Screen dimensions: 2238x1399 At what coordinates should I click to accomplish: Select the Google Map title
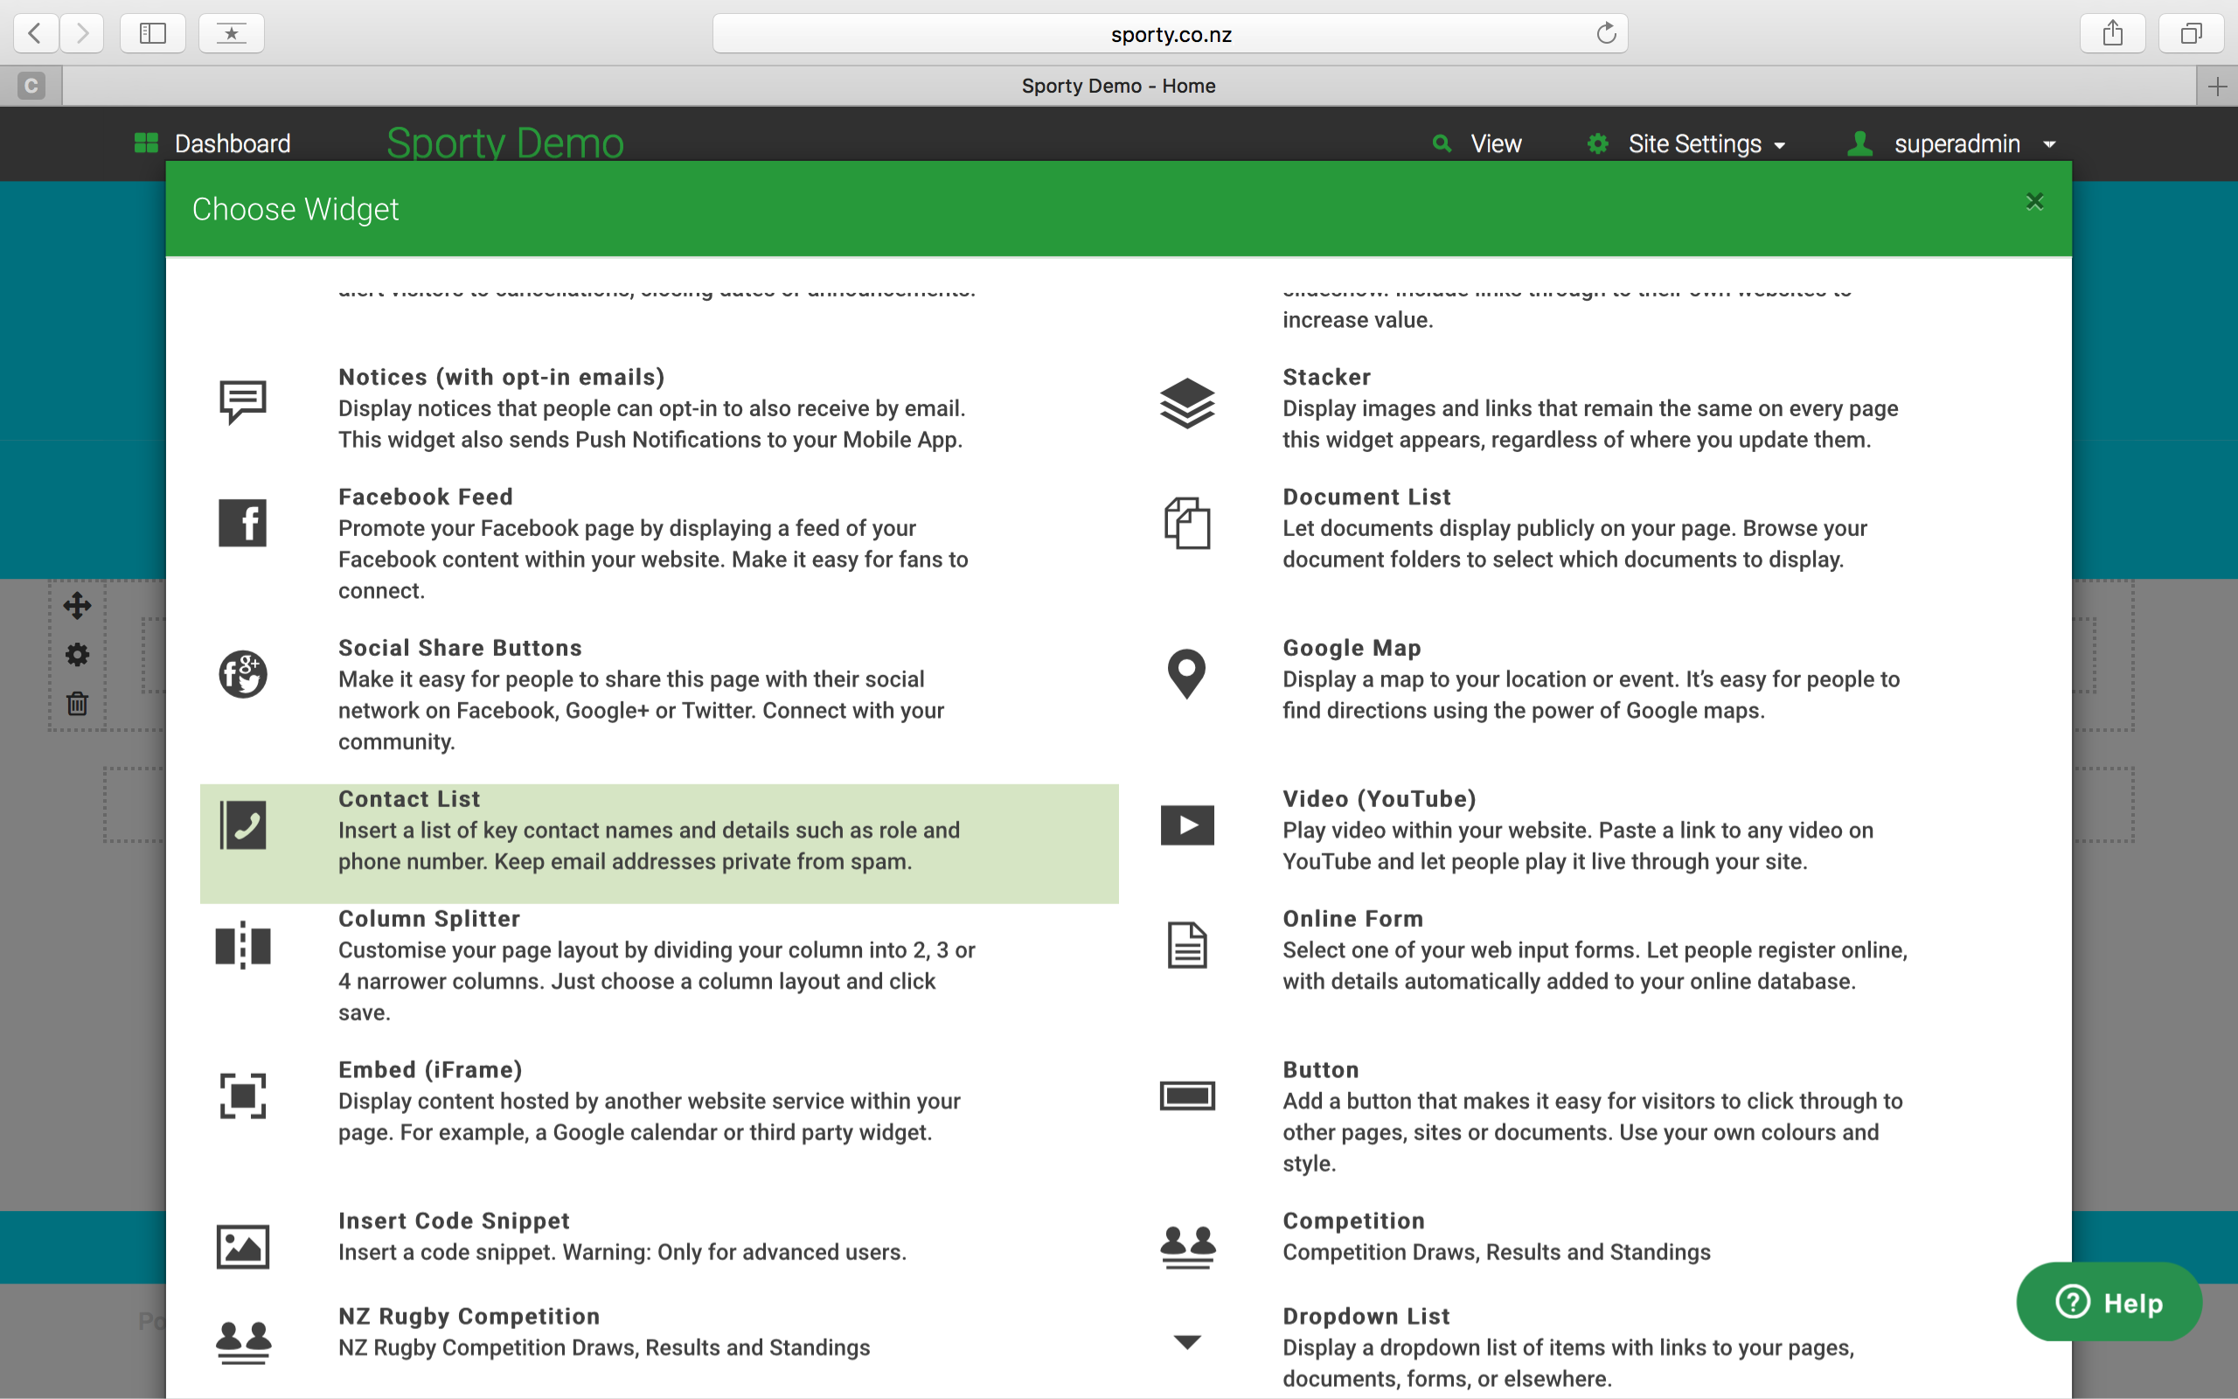(1352, 648)
